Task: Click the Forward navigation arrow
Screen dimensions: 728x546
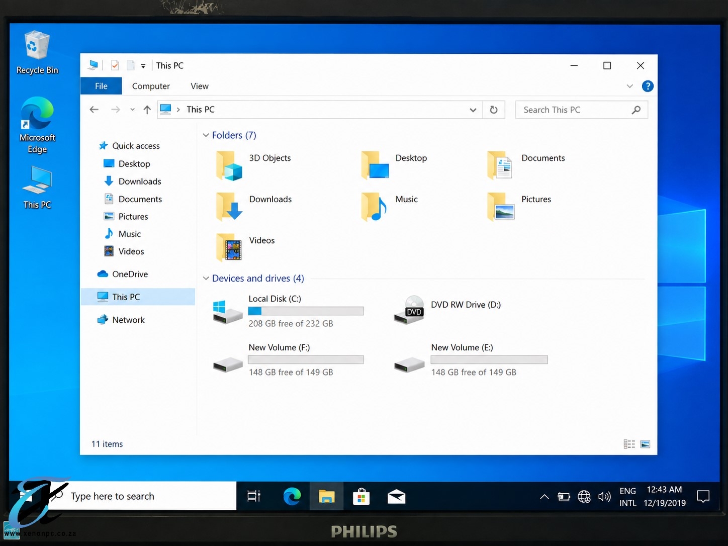Action: [116, 110]
